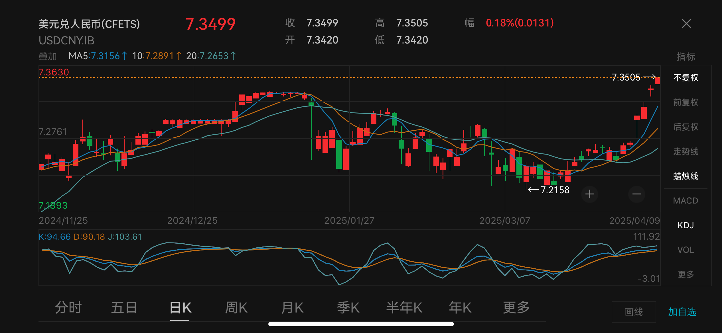Zoom in chart with plus icon
The image size is (722, 333).
[589, 194]
